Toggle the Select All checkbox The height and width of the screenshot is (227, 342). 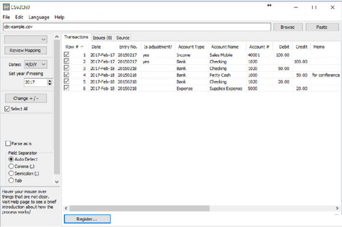tap(16, 109)
